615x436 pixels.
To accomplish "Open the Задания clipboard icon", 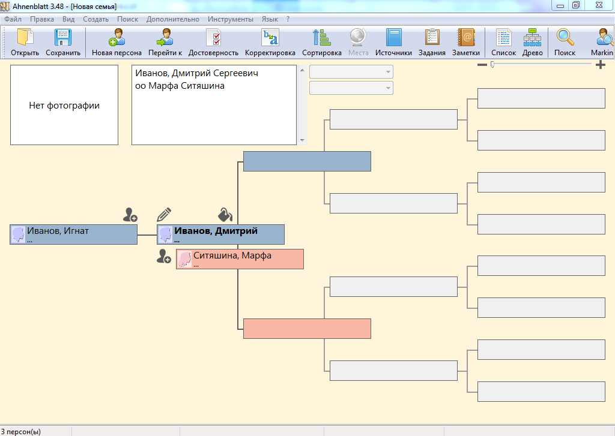I will pyautogui.click(x=432, y=38).
